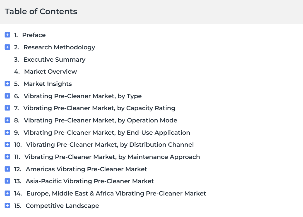This screenshot has height=217, width=303.
Task: Expand the Preface section plus icon
Action: pos(7,35)
